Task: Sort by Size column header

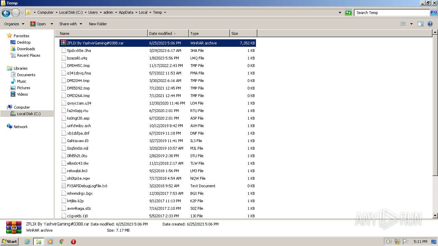Action: tap(243, 33)
